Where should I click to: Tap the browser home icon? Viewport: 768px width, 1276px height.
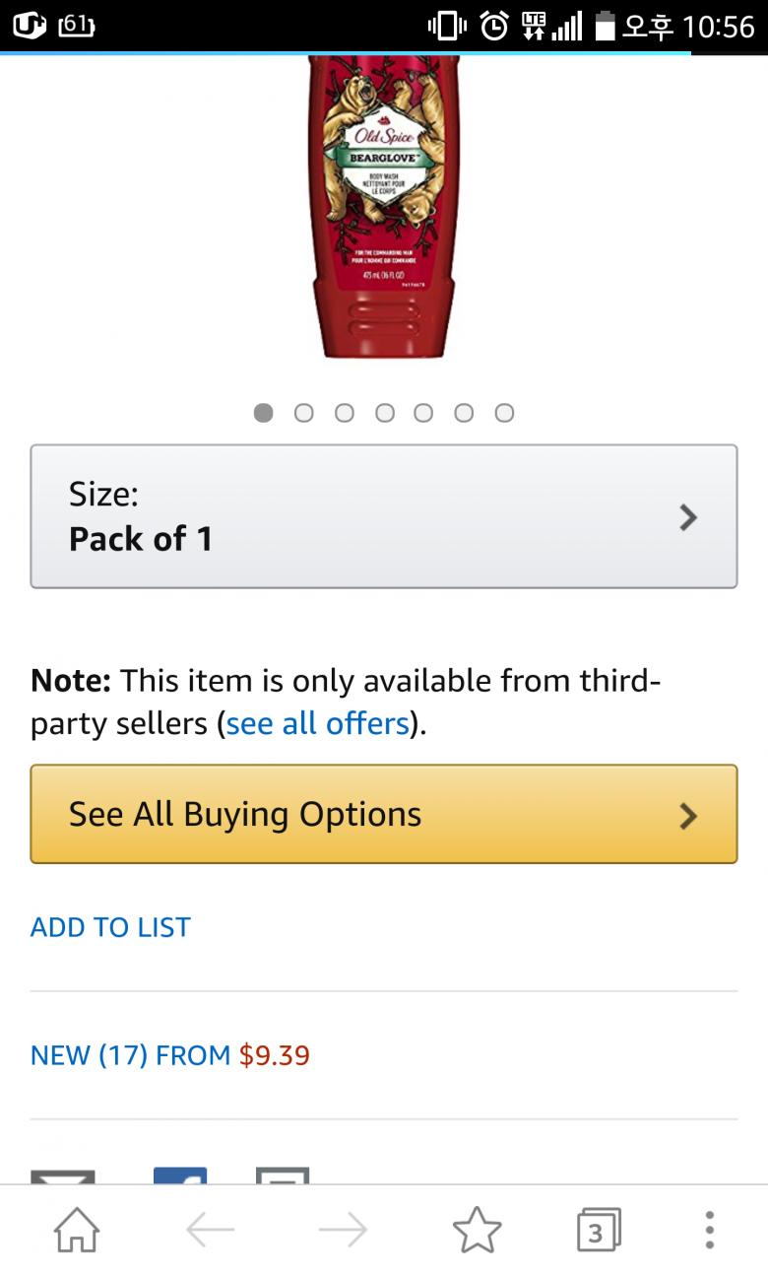[x=77, y=1230]
